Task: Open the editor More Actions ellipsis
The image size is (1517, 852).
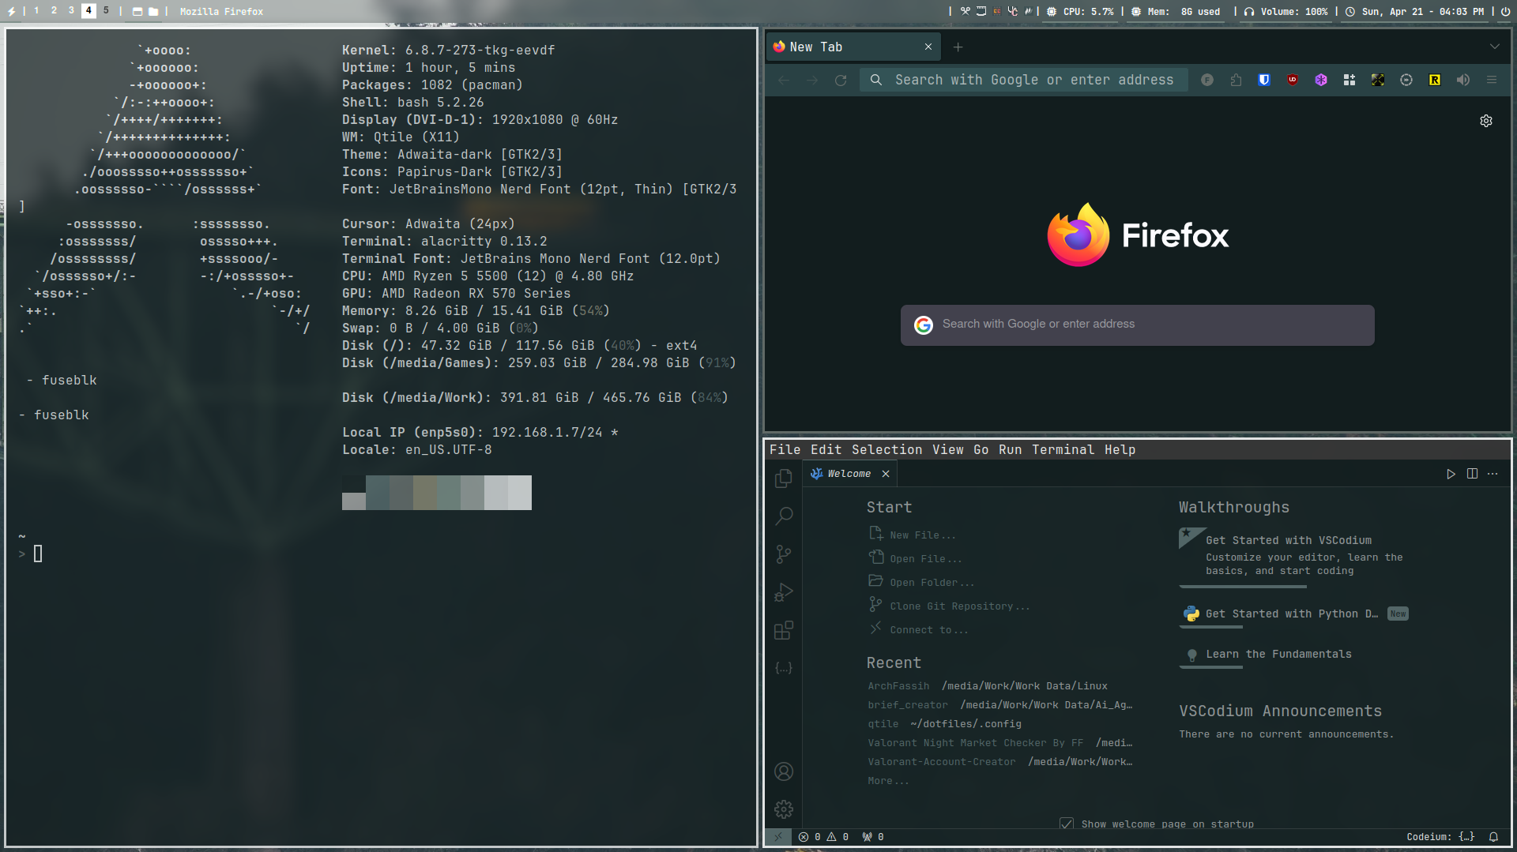Action: point(1493,474)
